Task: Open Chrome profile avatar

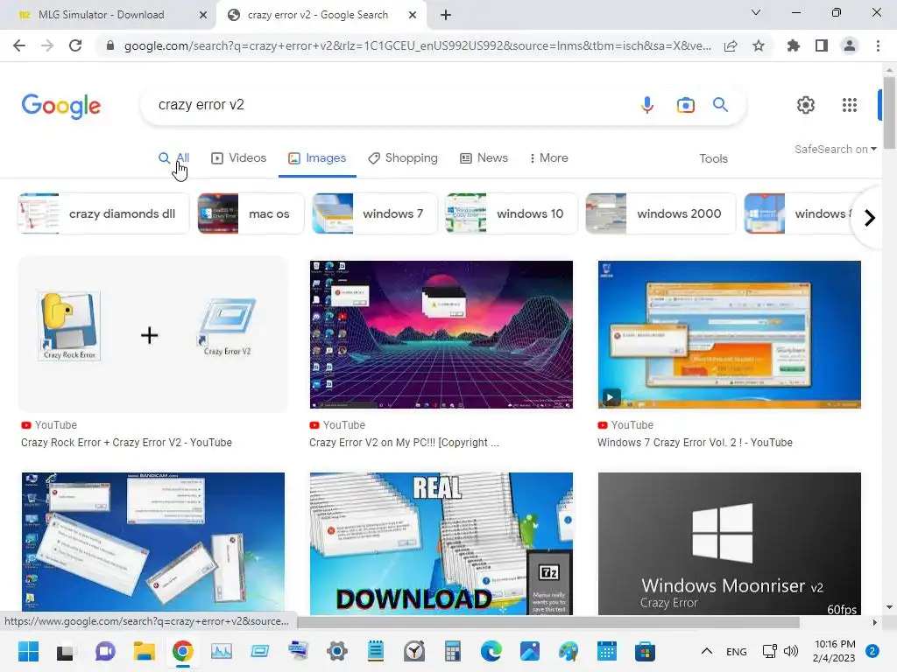Action: 850,45
